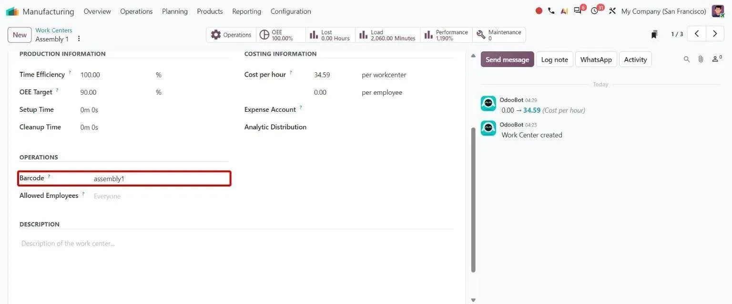Click the work center Description text area

236,244
